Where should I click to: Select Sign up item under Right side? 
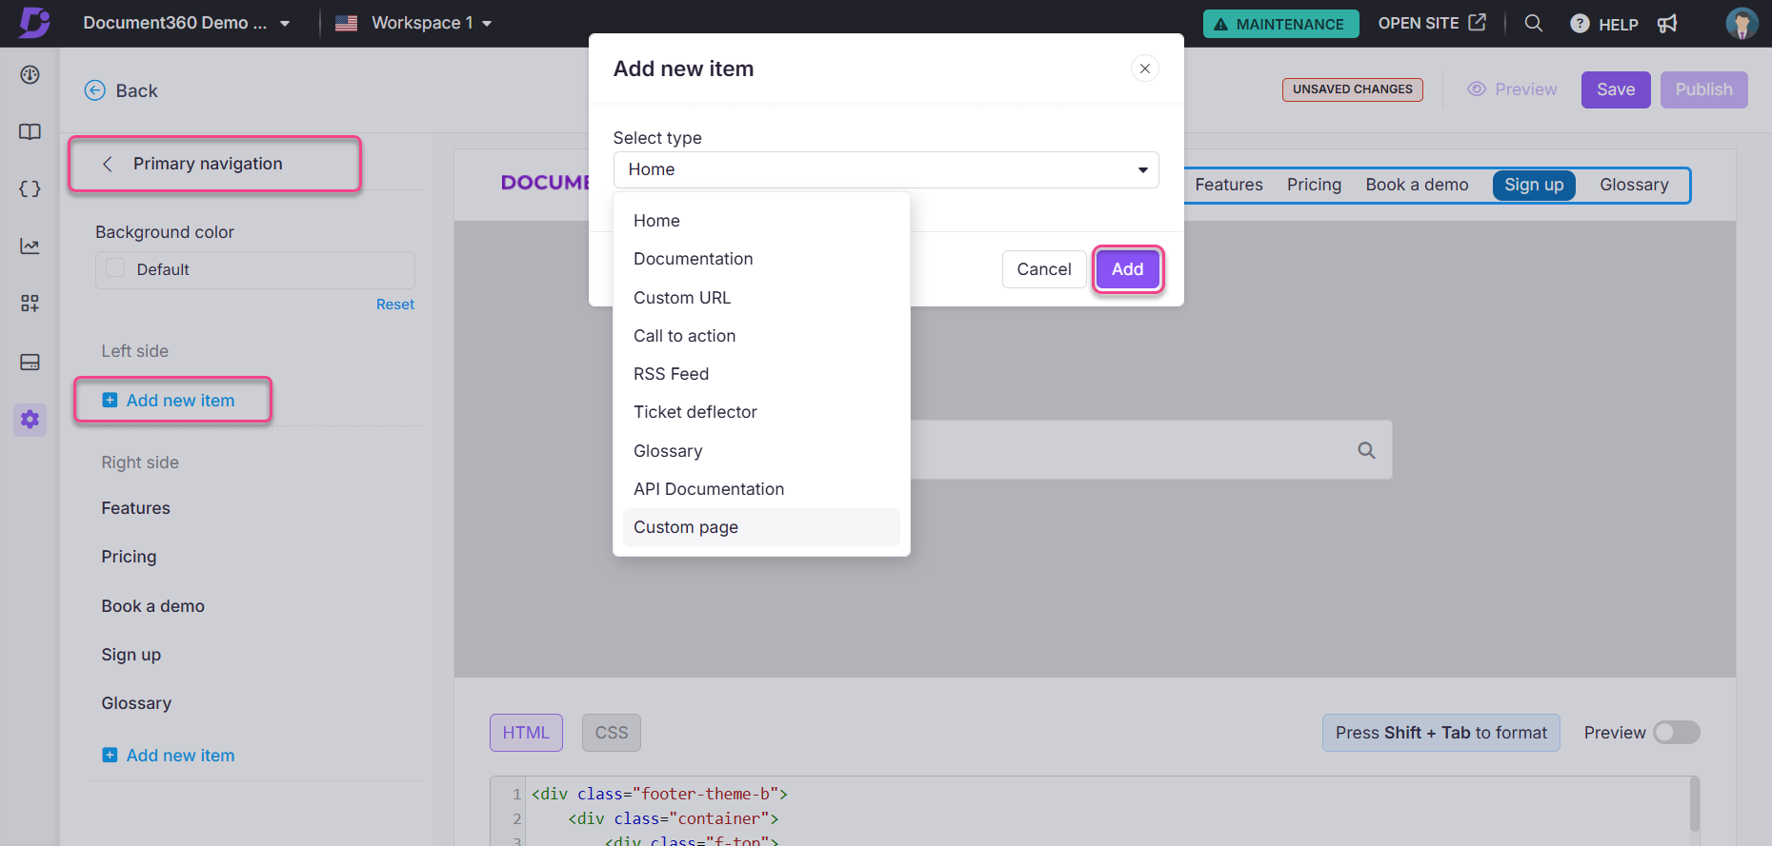point(131,655)
